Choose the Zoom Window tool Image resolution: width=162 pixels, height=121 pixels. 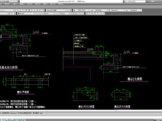[20, 10]
